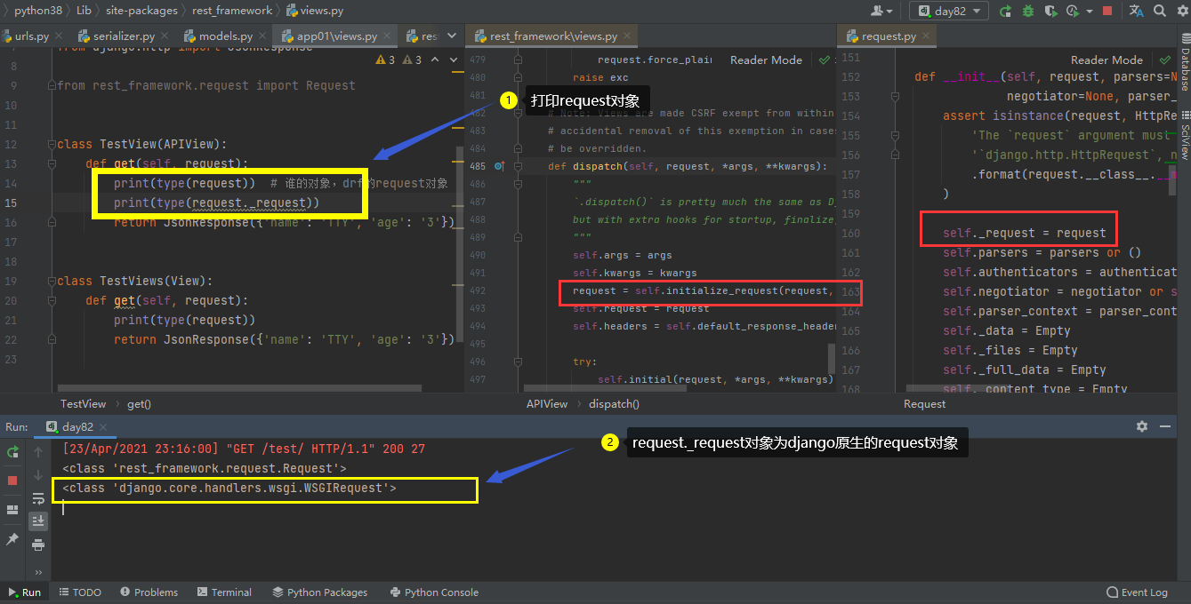The width and height of the screenshot is (1191, 604).
Task: Open Search Everywhere with the magnifier icon
Action: tap(1160, 11)
